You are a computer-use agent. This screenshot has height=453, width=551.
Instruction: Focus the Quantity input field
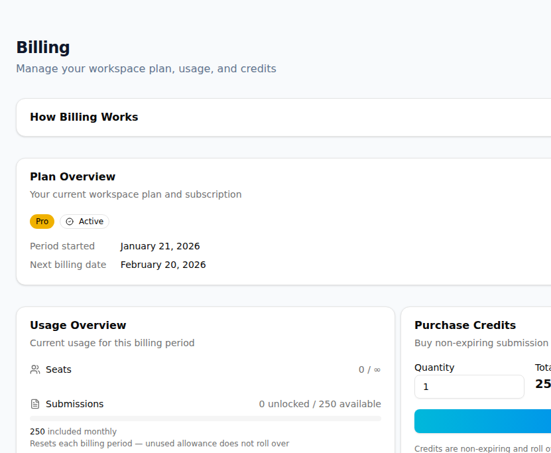coord(469,386)
